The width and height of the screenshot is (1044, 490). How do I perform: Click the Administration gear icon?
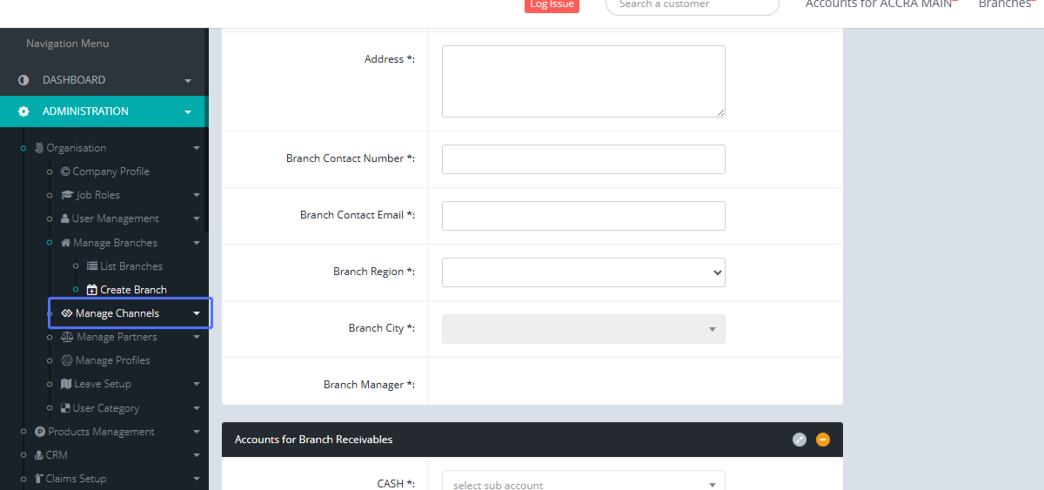(x=23, y=111)
